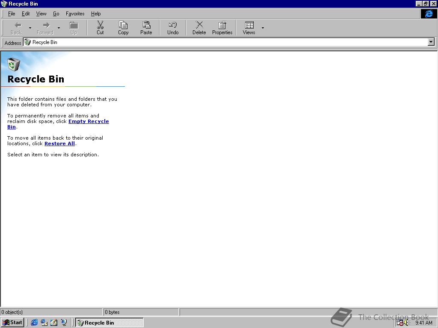This screenshot has width=438, height=328.
Task: Open the Edit menu
Action: click(x=26, y=14)
